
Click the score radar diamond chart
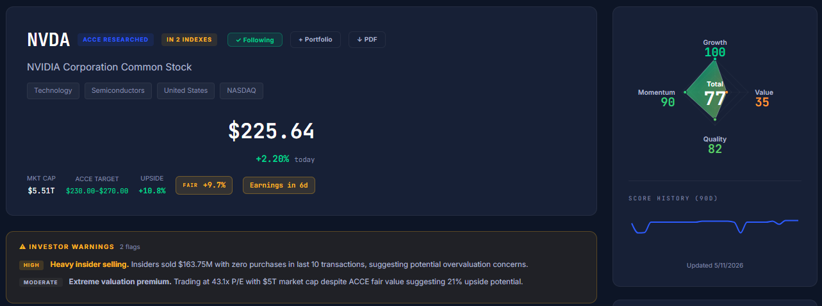pos(715,91)
